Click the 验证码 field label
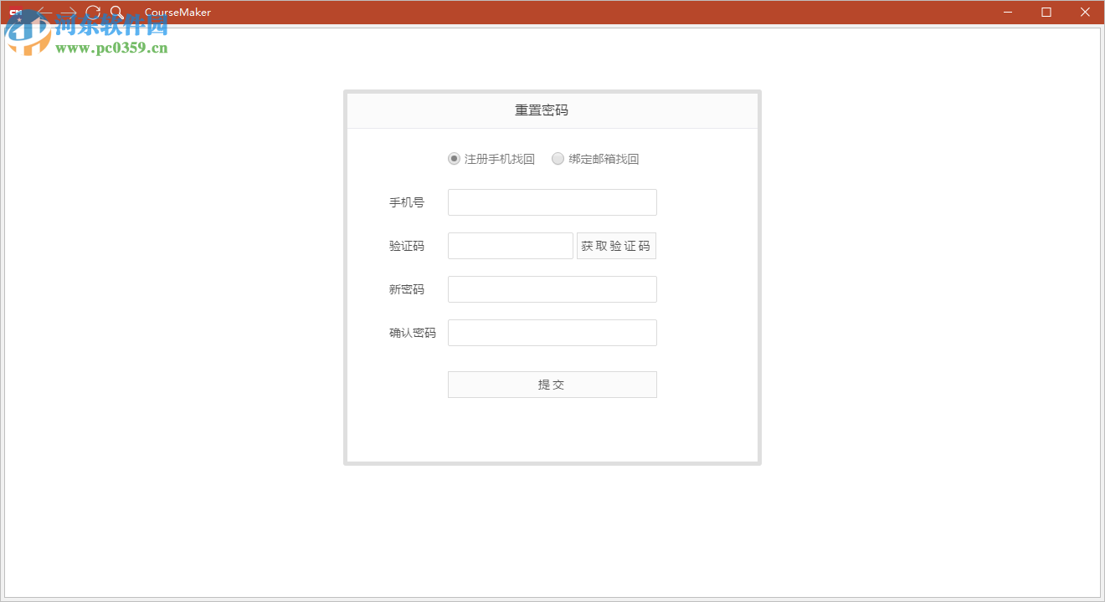 [x=408, y=245]
